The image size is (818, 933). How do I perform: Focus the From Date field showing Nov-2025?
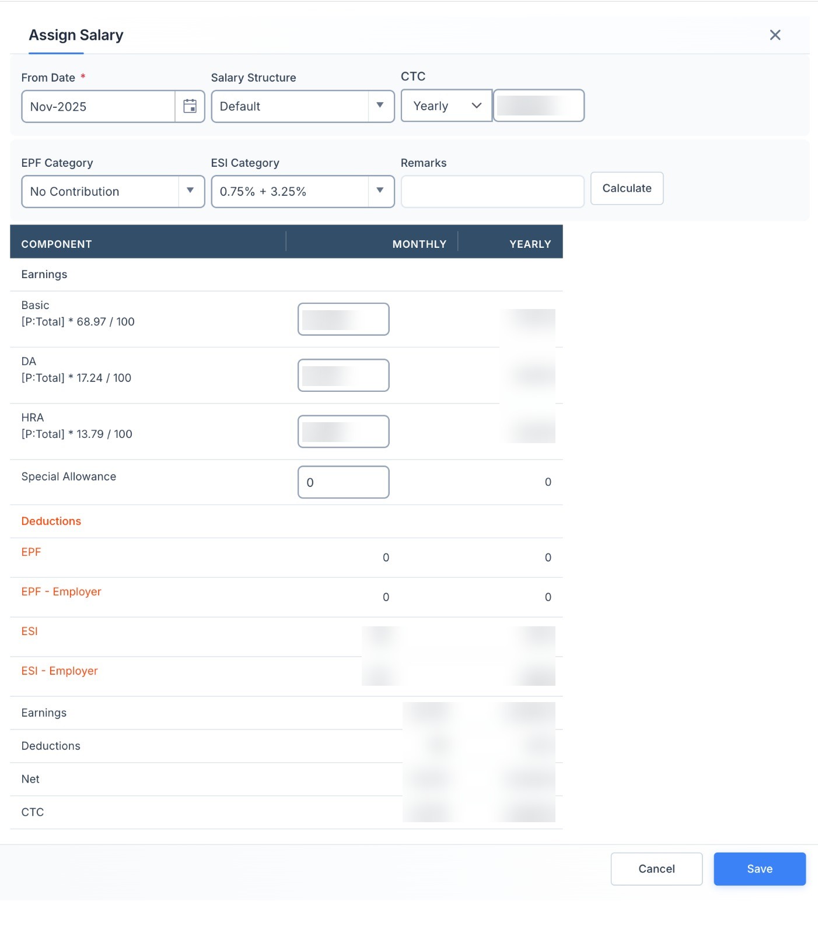pos(98,106)
